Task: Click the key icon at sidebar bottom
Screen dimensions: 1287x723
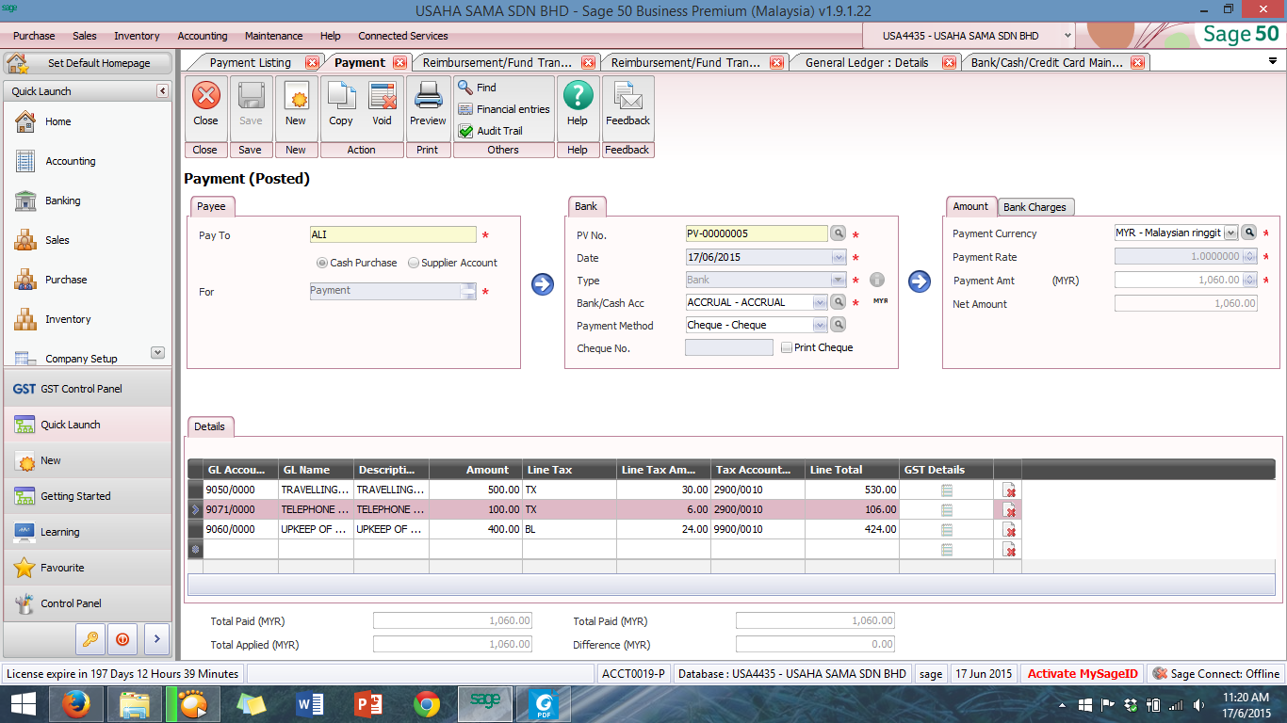Action: pos(90,638)
